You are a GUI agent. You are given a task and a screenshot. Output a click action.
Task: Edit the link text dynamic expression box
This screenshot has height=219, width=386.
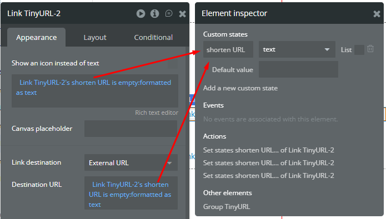pos(95,91)
